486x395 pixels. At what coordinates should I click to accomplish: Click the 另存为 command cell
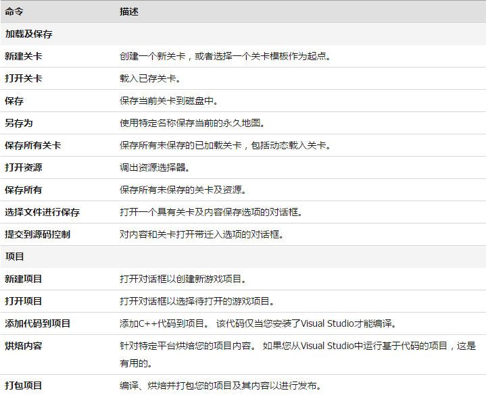click(19, 123)
